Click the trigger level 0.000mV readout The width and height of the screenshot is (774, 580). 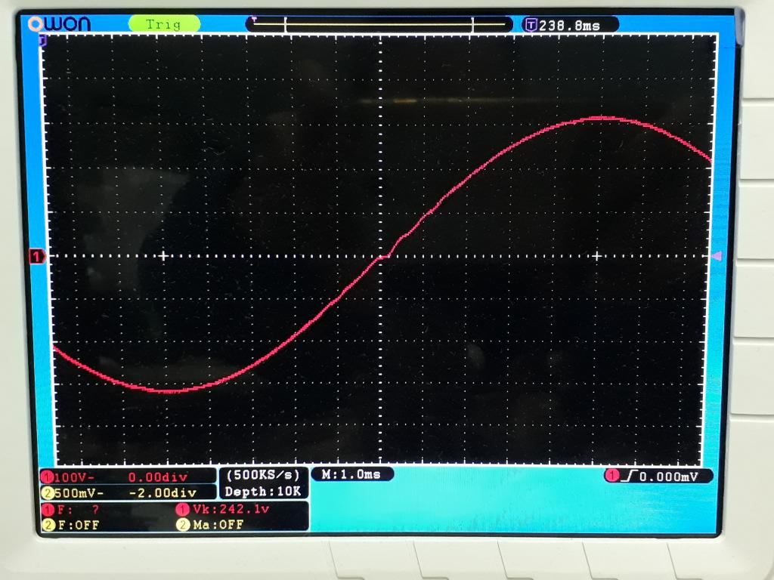[x=669, y=477]
